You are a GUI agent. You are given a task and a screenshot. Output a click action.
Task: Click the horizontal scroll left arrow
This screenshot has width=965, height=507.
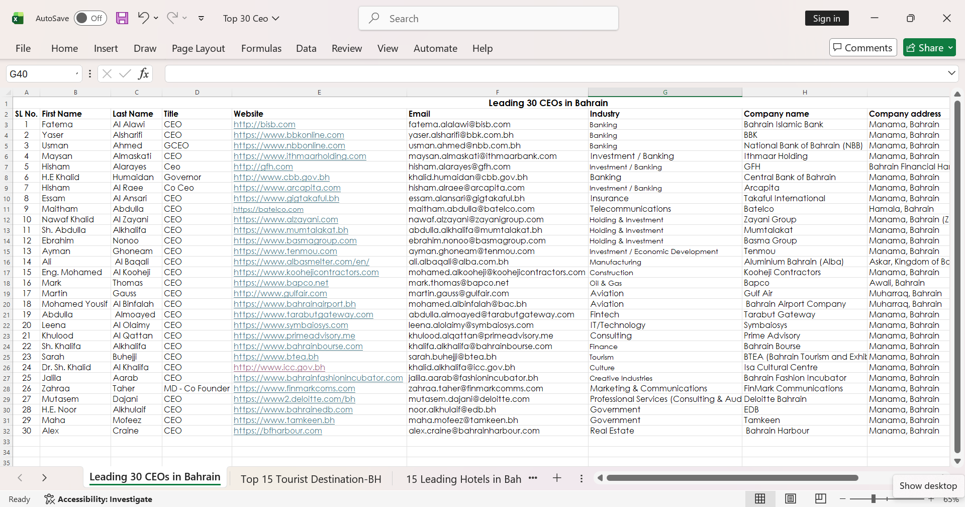(600, 478)
